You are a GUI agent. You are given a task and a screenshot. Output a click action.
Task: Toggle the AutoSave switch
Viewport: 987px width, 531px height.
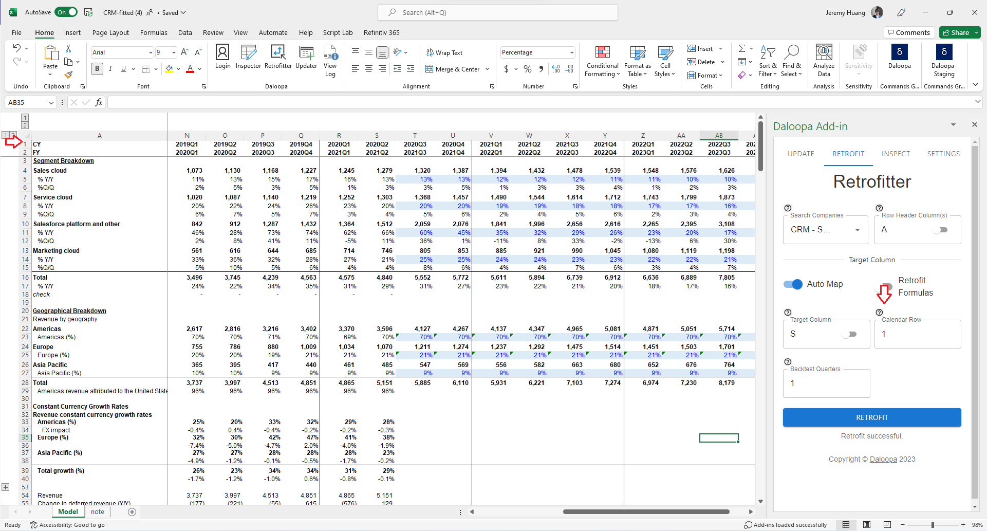66,12
